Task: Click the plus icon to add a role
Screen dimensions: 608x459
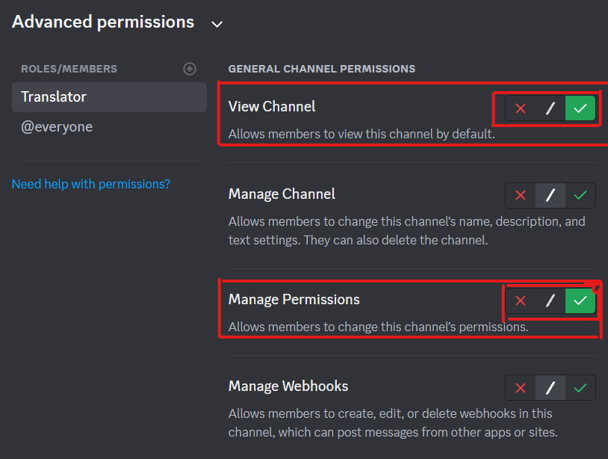Action: (x=190, y=68)
